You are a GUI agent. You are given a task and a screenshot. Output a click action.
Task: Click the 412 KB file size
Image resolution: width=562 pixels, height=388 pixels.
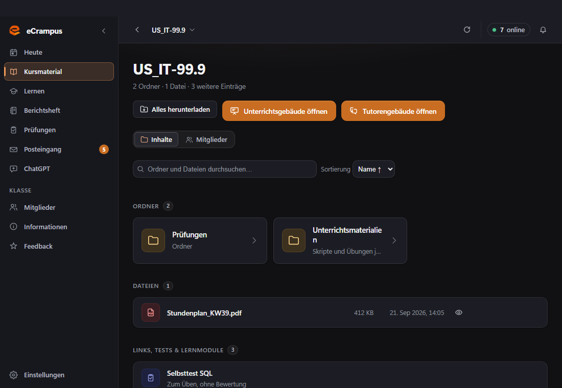click(364, 313)
